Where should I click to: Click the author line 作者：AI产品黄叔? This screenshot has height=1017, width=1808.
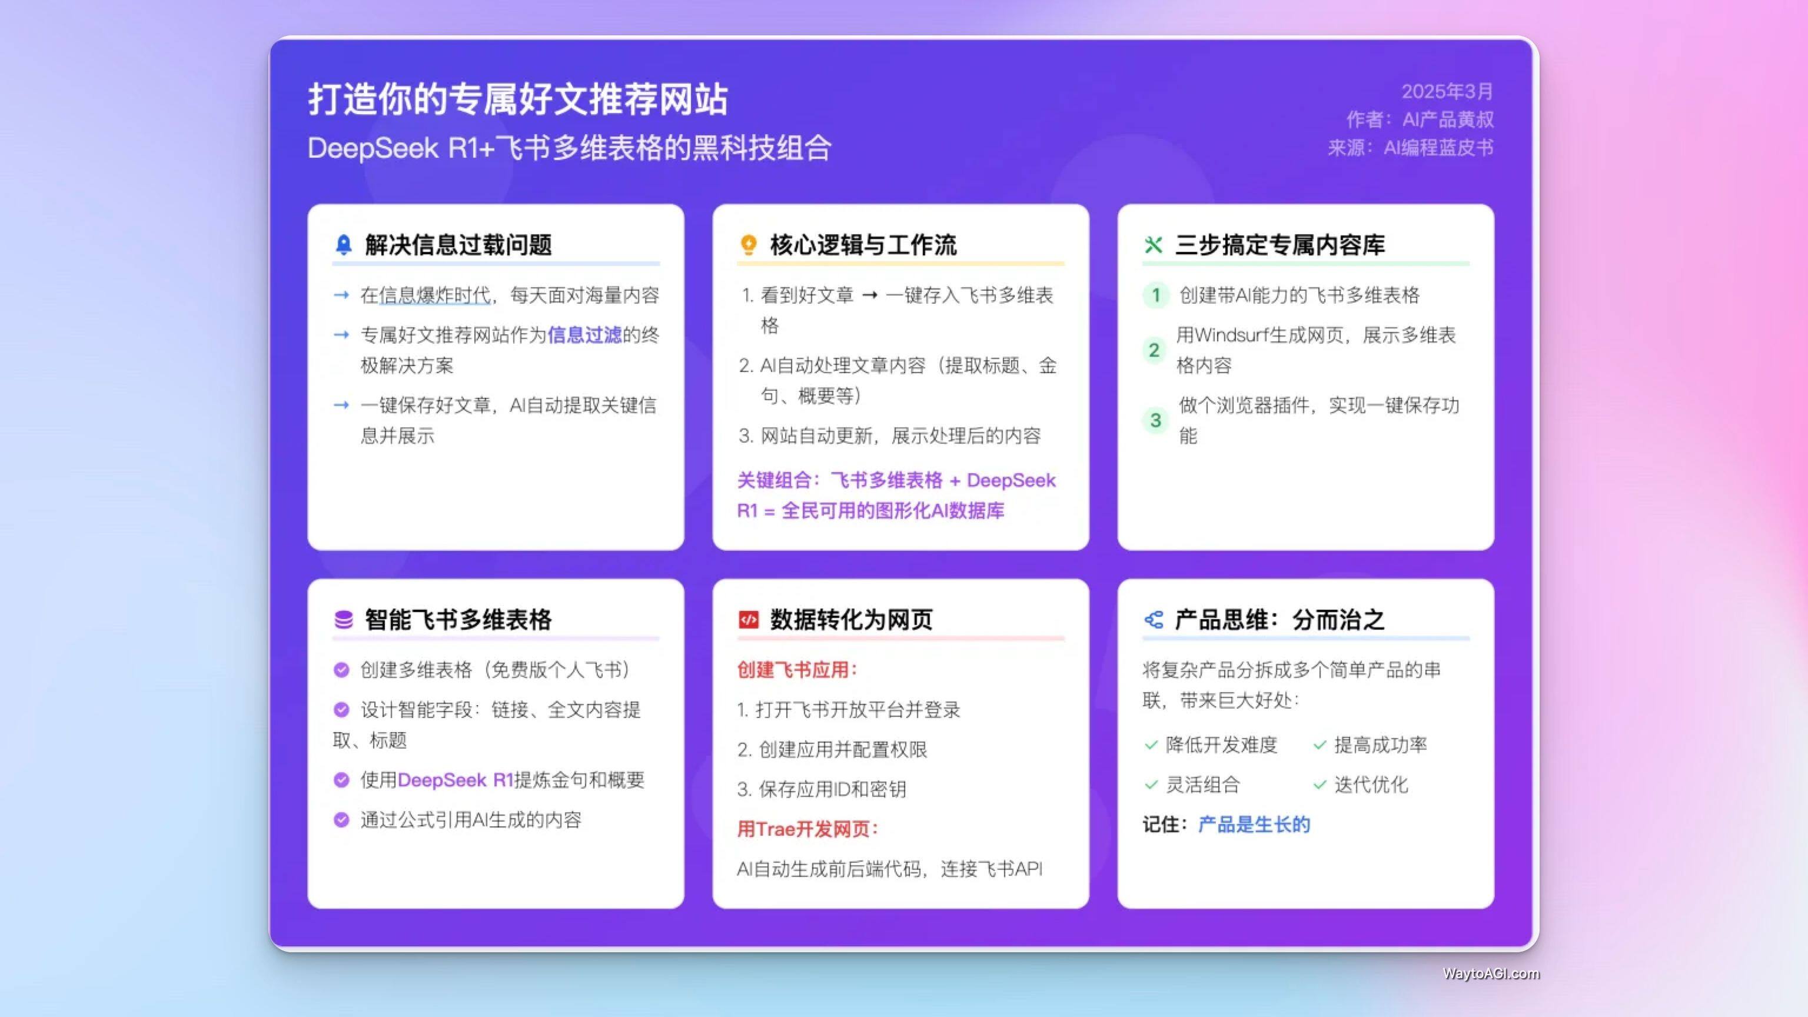pos(1420,119)
